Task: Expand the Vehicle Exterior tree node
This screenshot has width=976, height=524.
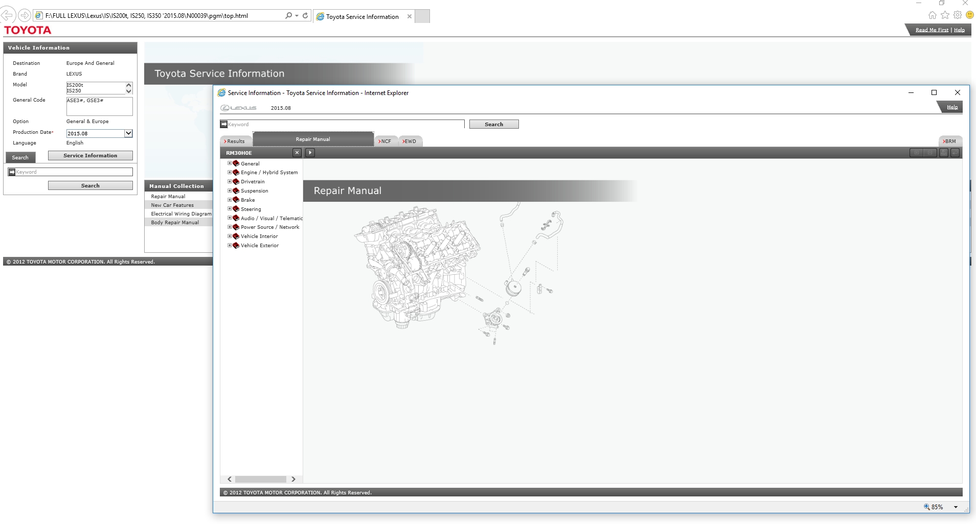Action: point(230,246)
